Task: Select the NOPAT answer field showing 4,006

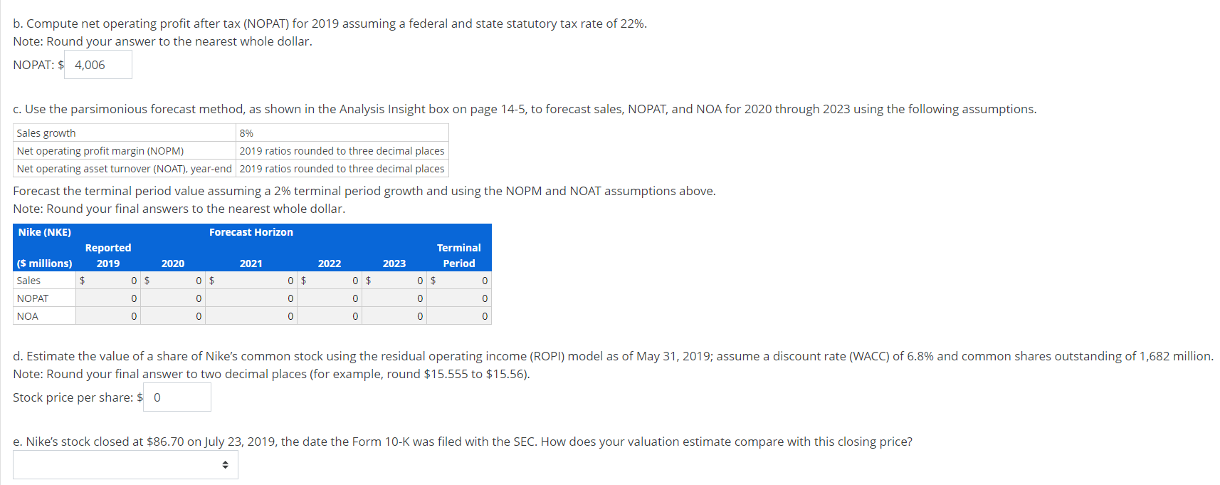Action: pyautogui.click(x=98, y=64)
